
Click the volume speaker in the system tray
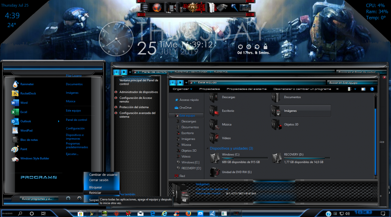pos(348,214)
